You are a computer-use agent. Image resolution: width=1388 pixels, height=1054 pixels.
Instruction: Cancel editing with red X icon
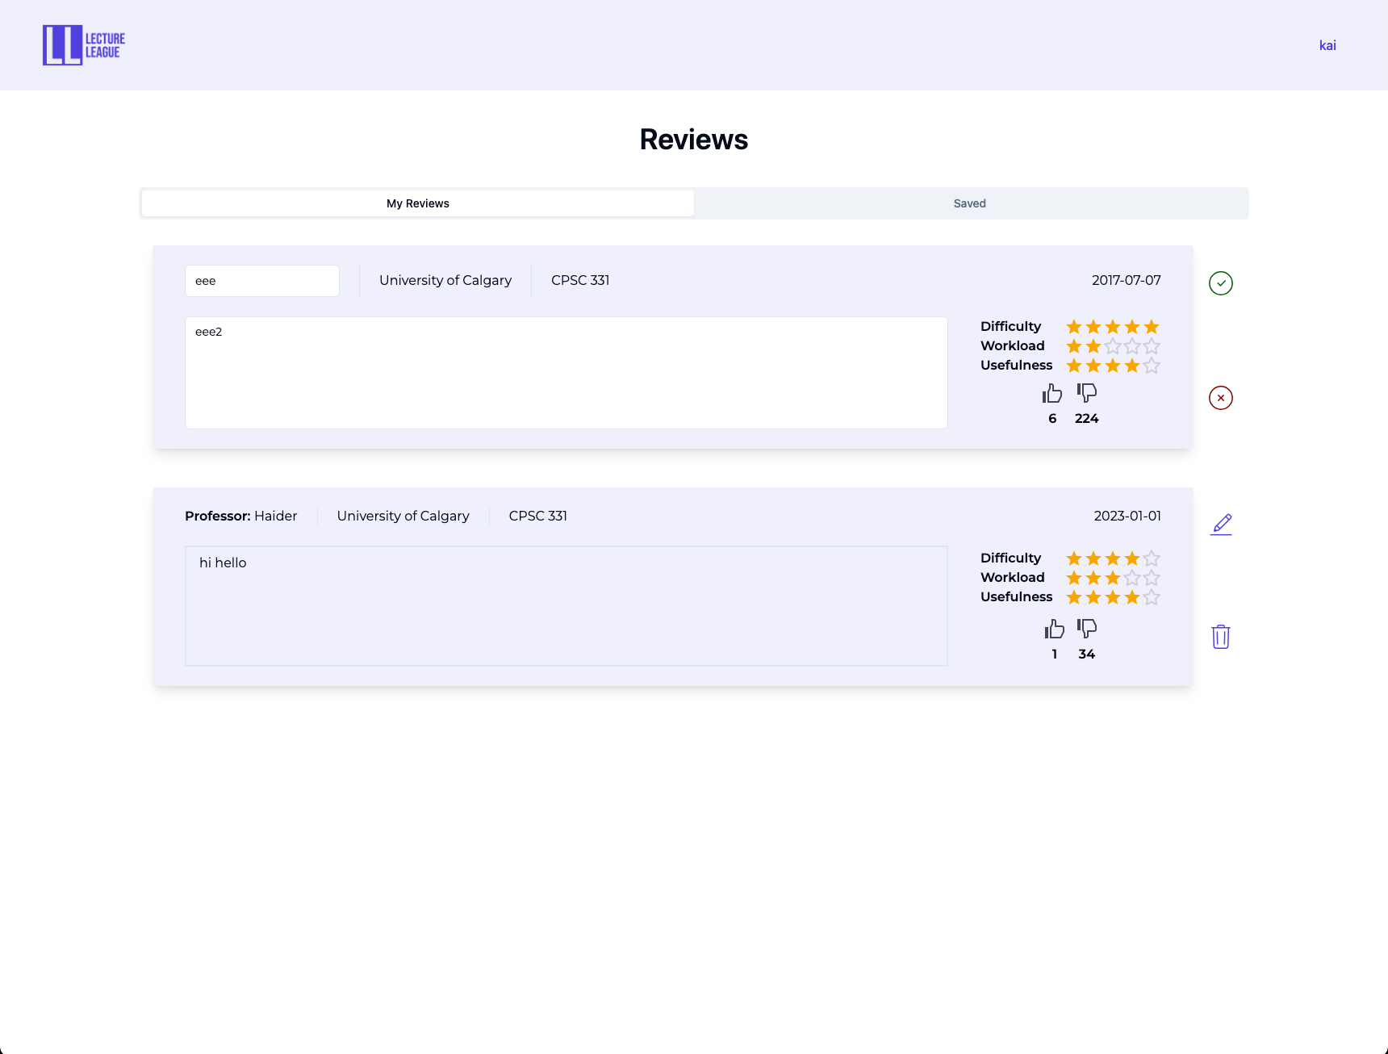pos(1220,398)
